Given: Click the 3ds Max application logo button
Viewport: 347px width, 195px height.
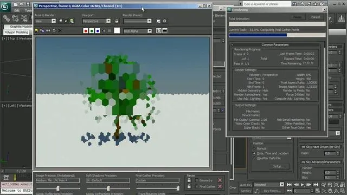Looking at the screenshot, I should (x=5, y=7).
